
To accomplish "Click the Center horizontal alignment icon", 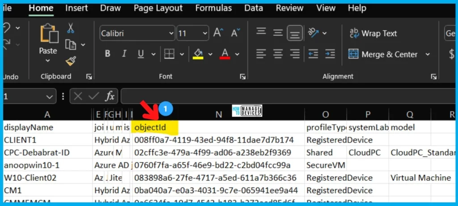I will (278, 54).
